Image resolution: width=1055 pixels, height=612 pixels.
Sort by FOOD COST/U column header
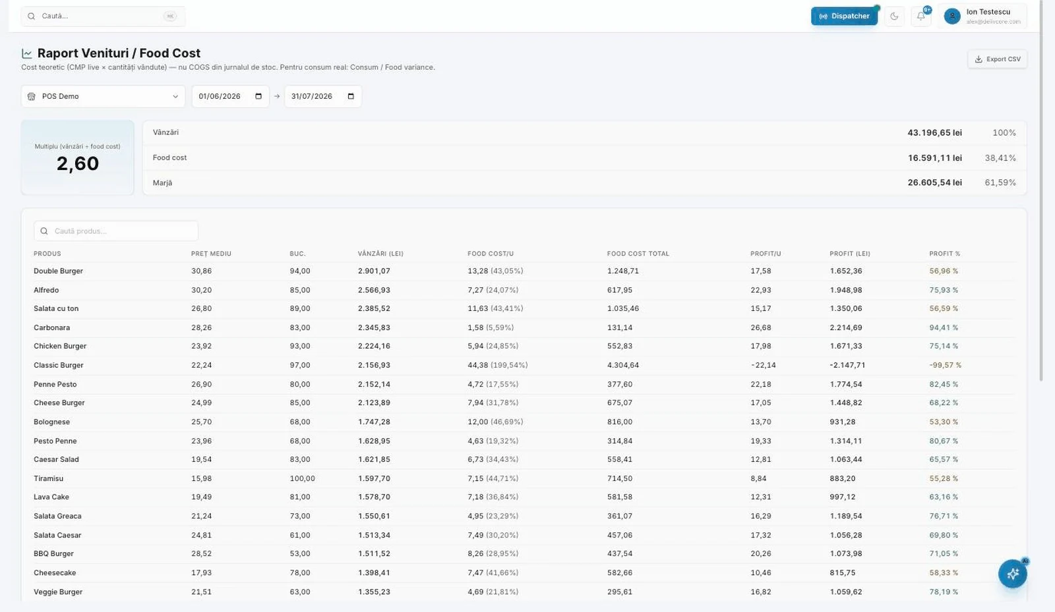[x=491, y=254]
